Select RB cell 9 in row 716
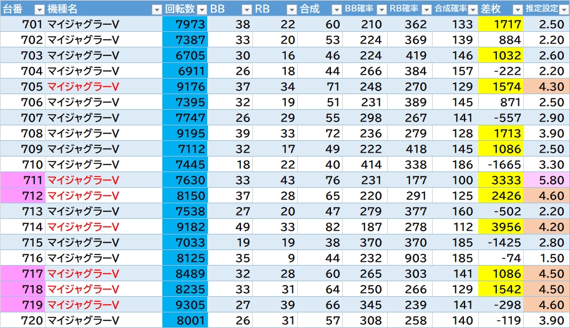The height and width of the screenshot is (328, 570). (275, 258)
